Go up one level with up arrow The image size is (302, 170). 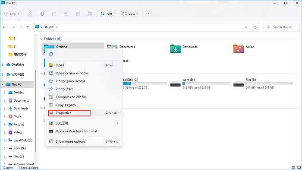tap(28, 27)
